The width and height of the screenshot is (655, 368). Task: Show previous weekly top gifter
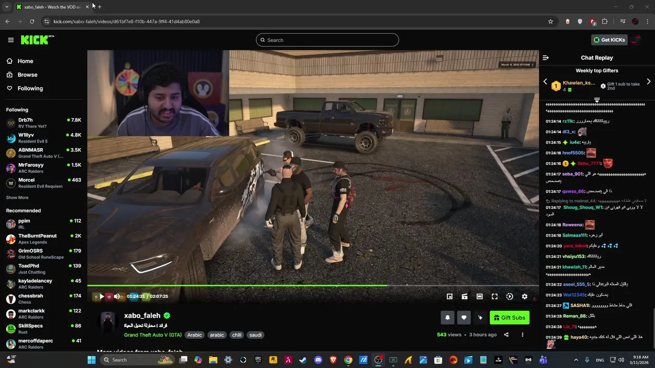coord(545,82)
